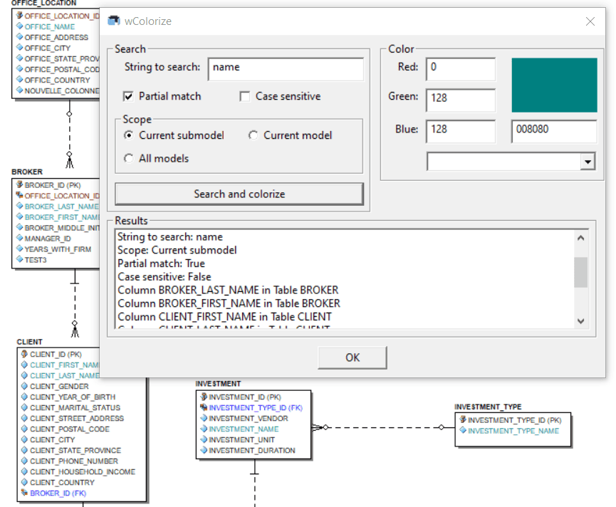Click the primary key icon beside BROKER_ID (PK)
This screenshot has width=616, height=507.
(20, 184)
